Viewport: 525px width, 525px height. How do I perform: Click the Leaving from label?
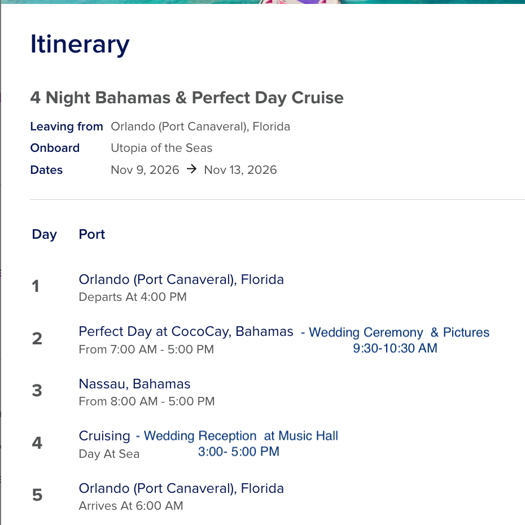[67, 126]
